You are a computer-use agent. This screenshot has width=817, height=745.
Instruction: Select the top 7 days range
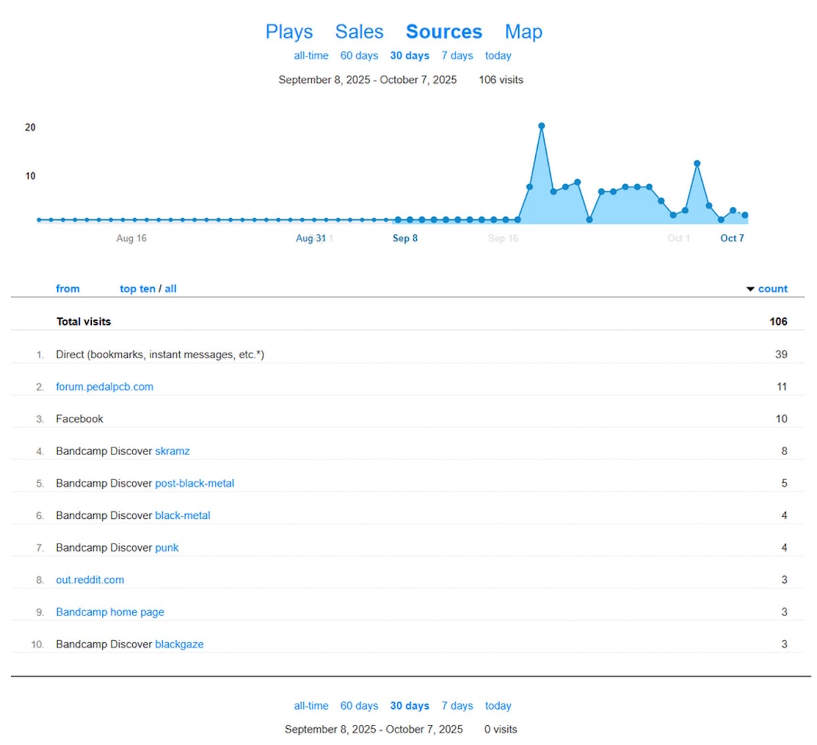coord(457,56)
